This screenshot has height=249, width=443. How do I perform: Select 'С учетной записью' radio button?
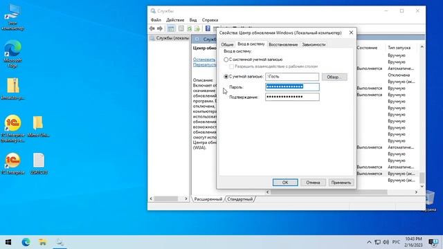coord(226,77)
